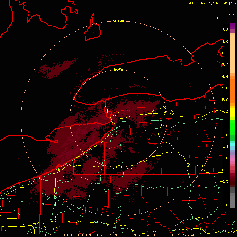Click the 6.6 color scale value
The height and width of the screenshot is (237, 237).
coord(225,76)
